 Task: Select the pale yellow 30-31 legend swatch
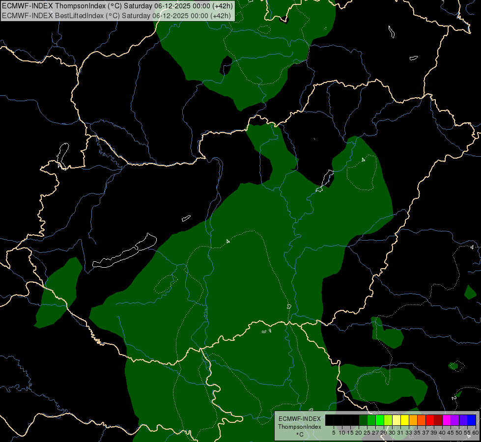(396, 420)
